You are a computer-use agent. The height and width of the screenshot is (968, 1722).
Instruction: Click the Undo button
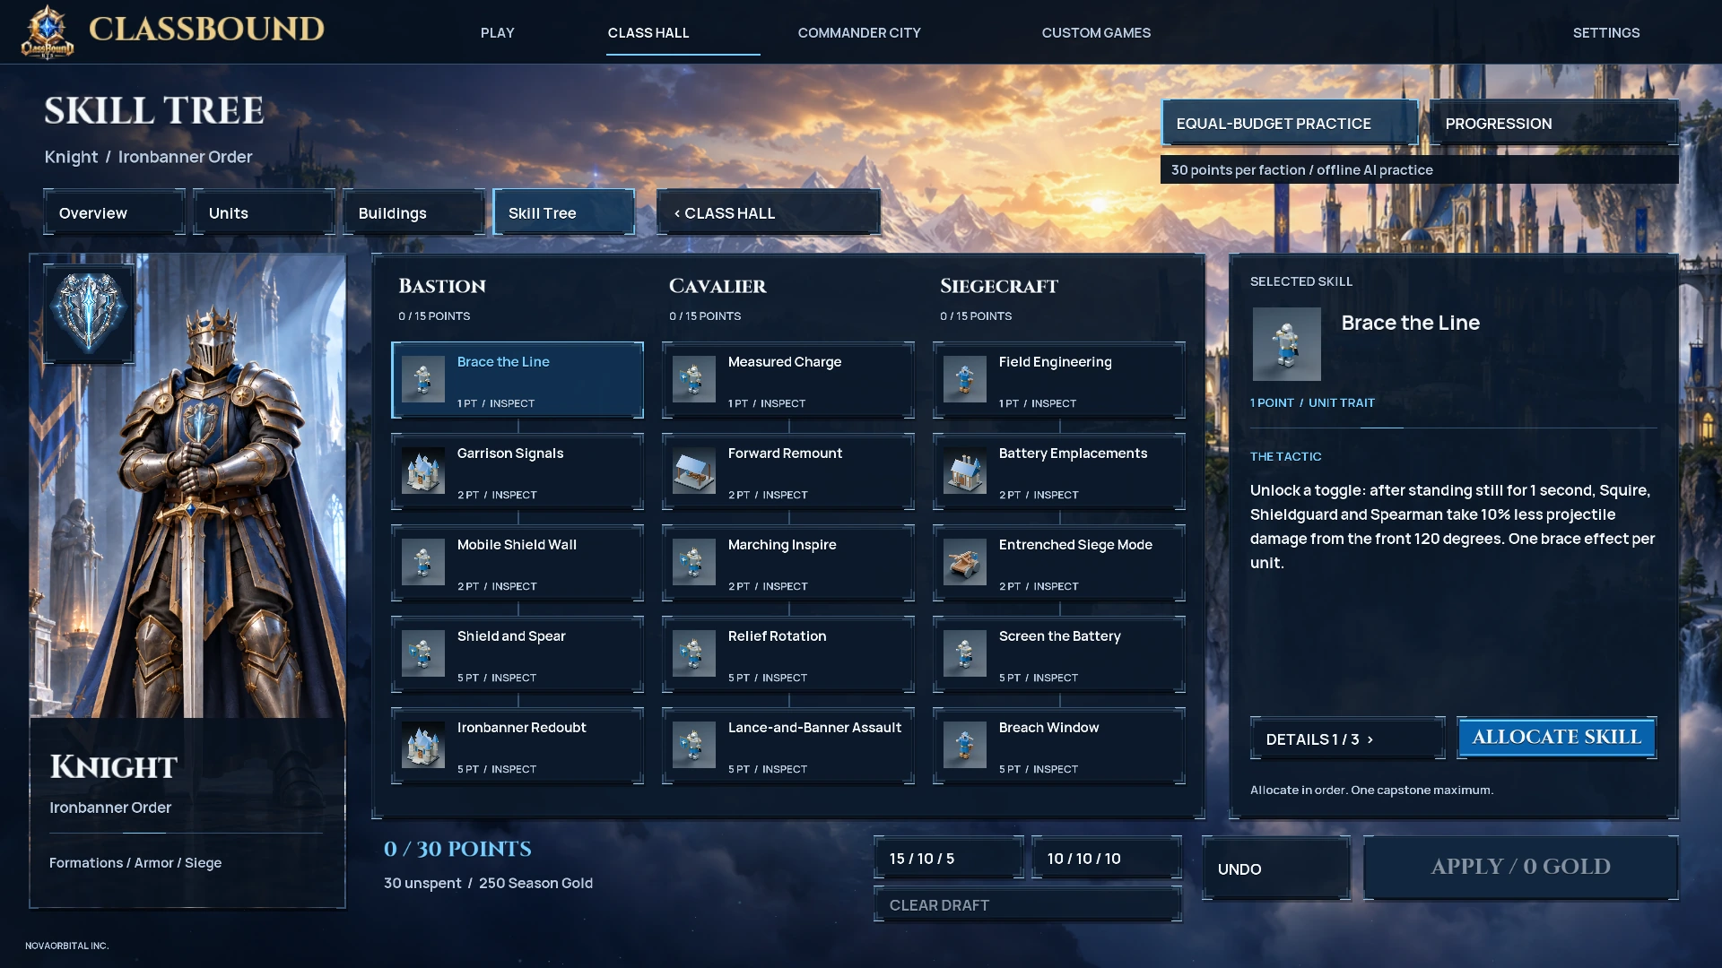click(x=1276, y=869)
